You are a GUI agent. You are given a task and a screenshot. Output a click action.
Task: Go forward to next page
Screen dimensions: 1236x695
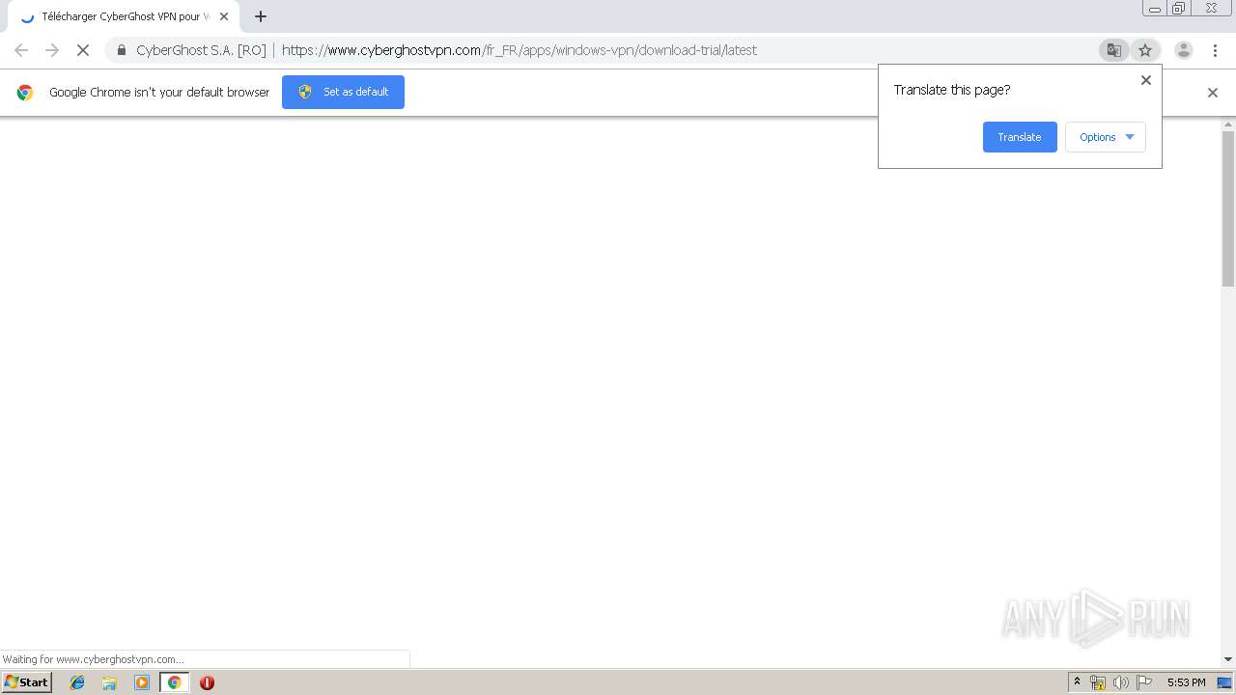coord(52,50)
